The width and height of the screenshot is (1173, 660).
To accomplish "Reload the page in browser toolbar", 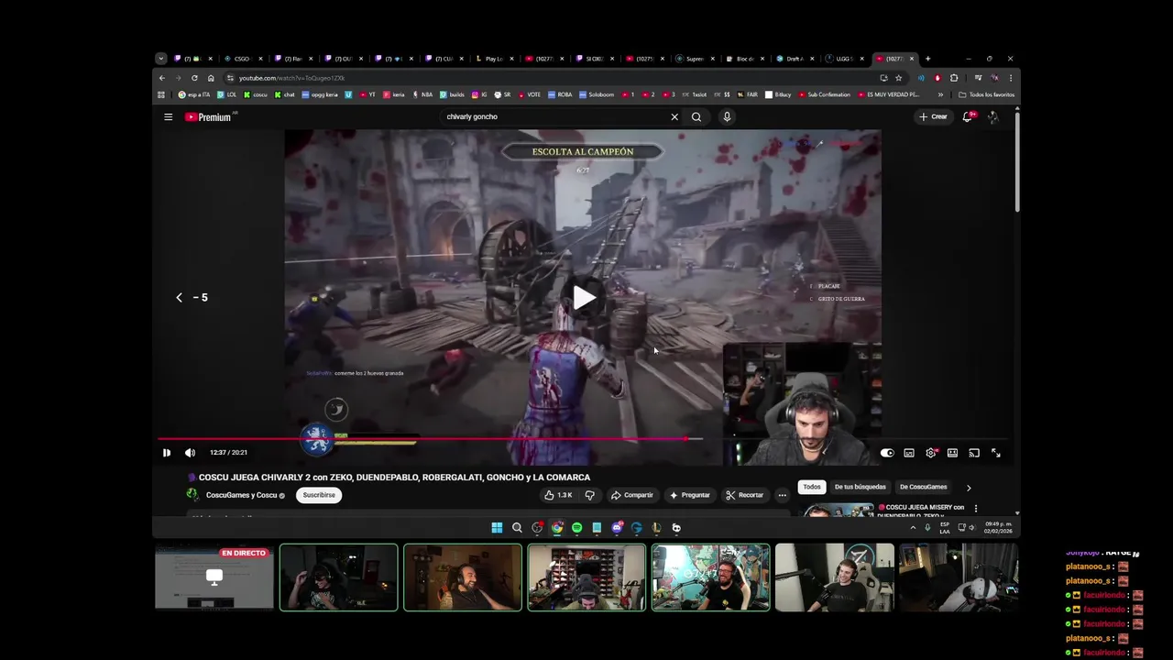I will pyautogui.click(x=194, y=78).
